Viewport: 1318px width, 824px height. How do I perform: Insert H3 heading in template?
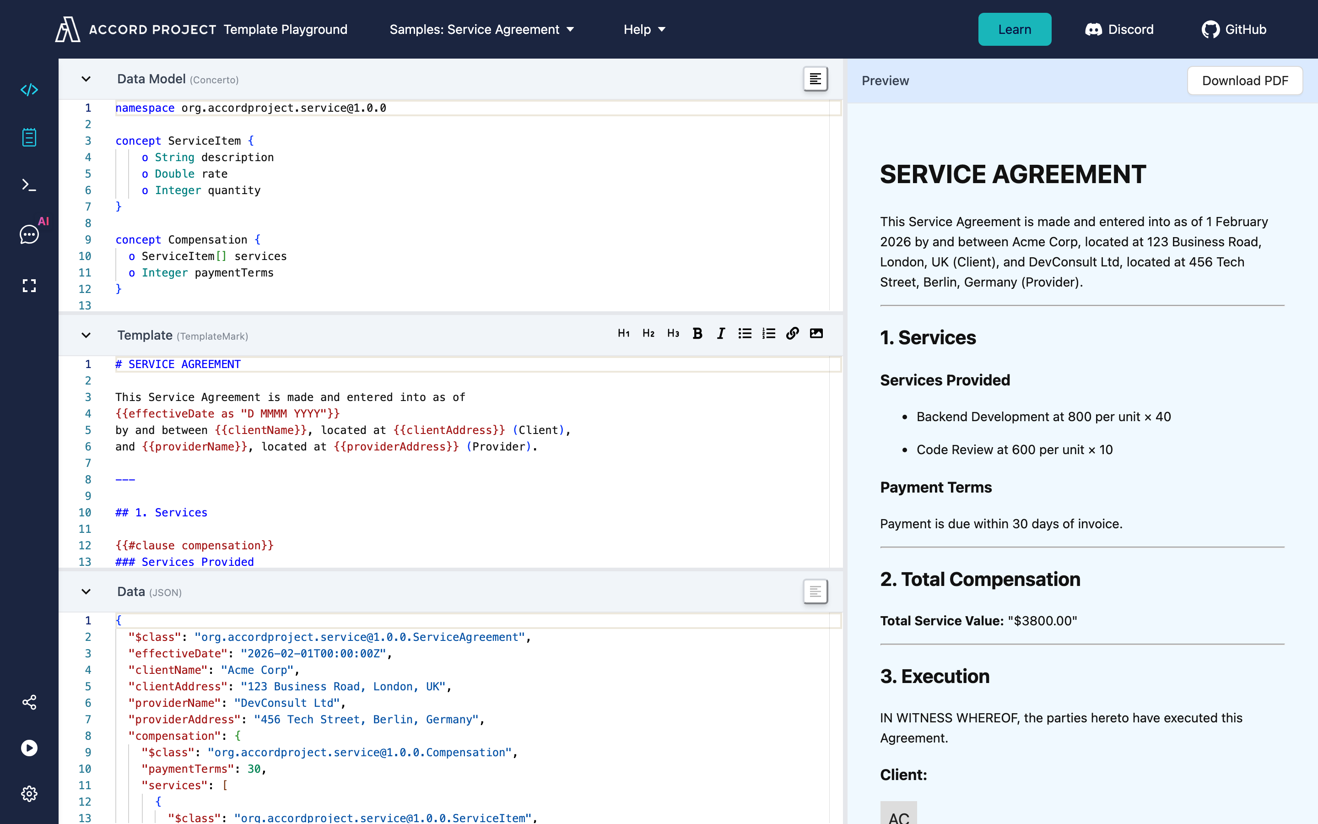click(673, 334)
